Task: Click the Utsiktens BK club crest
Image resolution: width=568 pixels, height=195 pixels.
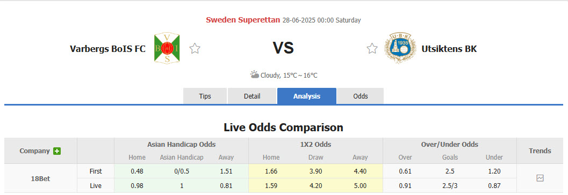Action: pyautogui.click(x=400, y=48)
